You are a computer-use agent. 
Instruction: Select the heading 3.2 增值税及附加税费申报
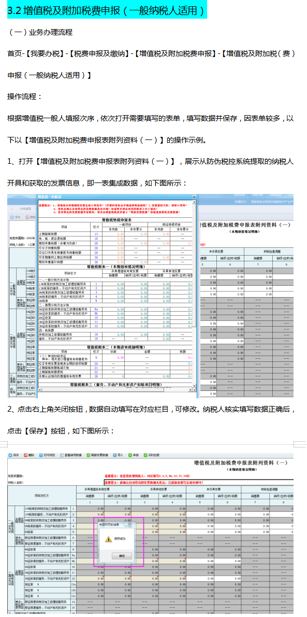coord(107,10)
